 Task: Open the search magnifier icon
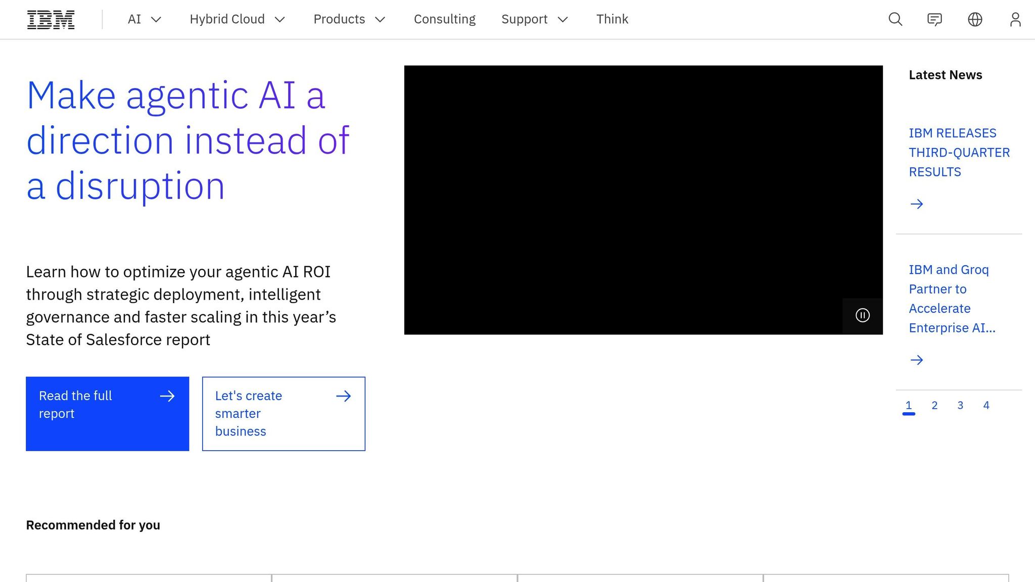[895, 20]
